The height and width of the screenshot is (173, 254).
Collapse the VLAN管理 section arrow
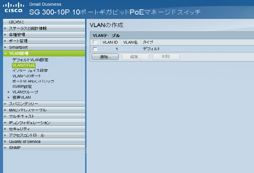tap(5, 54)
